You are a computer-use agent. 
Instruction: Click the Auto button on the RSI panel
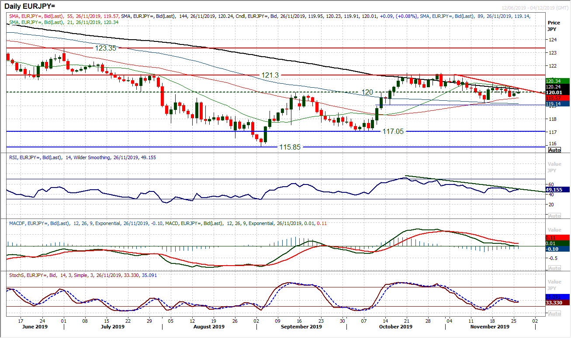554,216
